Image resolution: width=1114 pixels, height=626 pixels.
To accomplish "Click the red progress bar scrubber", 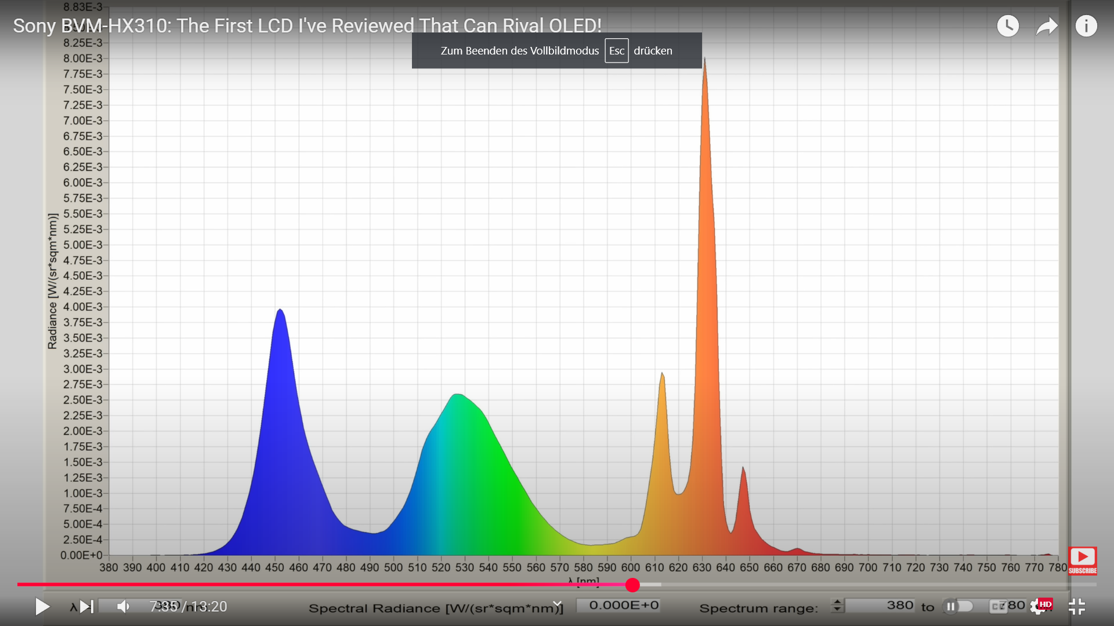I will coord(632,585).
